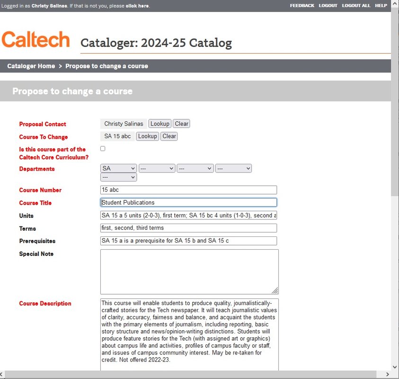Click the 'click here' not-you link

pos(138,6)
